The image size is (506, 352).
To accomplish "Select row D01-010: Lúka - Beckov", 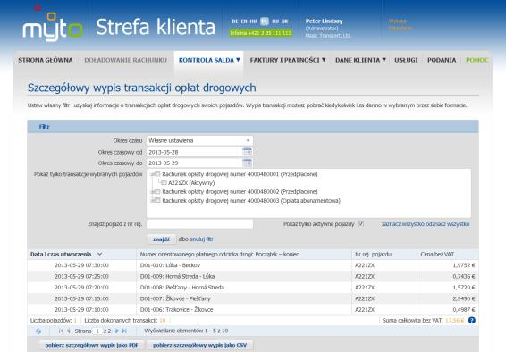I will [x=253, y=265].
